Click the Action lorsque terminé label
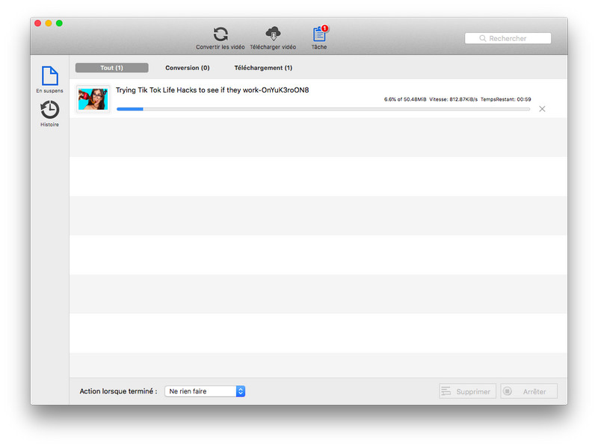Viewport: 598px width, 448px height. click(118, 391)
